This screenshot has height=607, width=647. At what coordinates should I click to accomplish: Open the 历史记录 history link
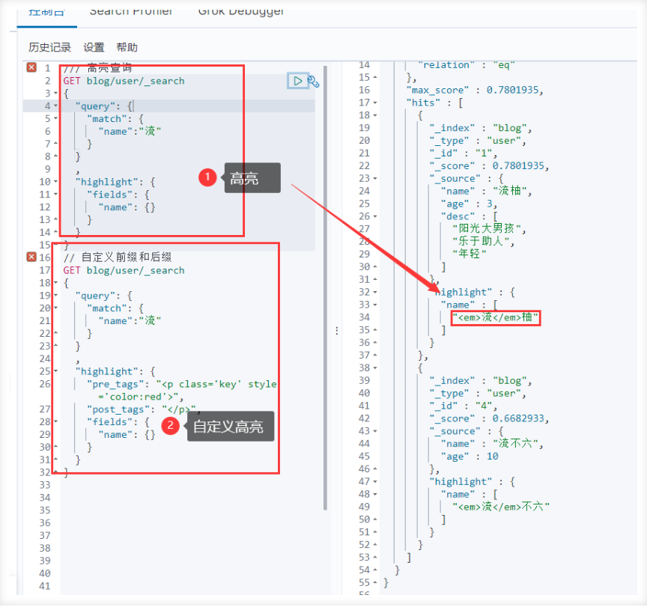(49, 47)
